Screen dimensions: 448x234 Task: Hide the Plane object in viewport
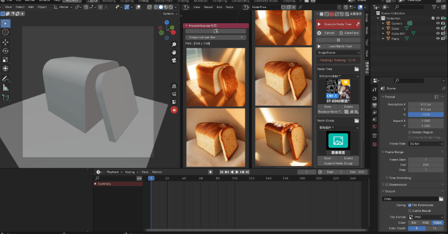[x=437, y=38]
